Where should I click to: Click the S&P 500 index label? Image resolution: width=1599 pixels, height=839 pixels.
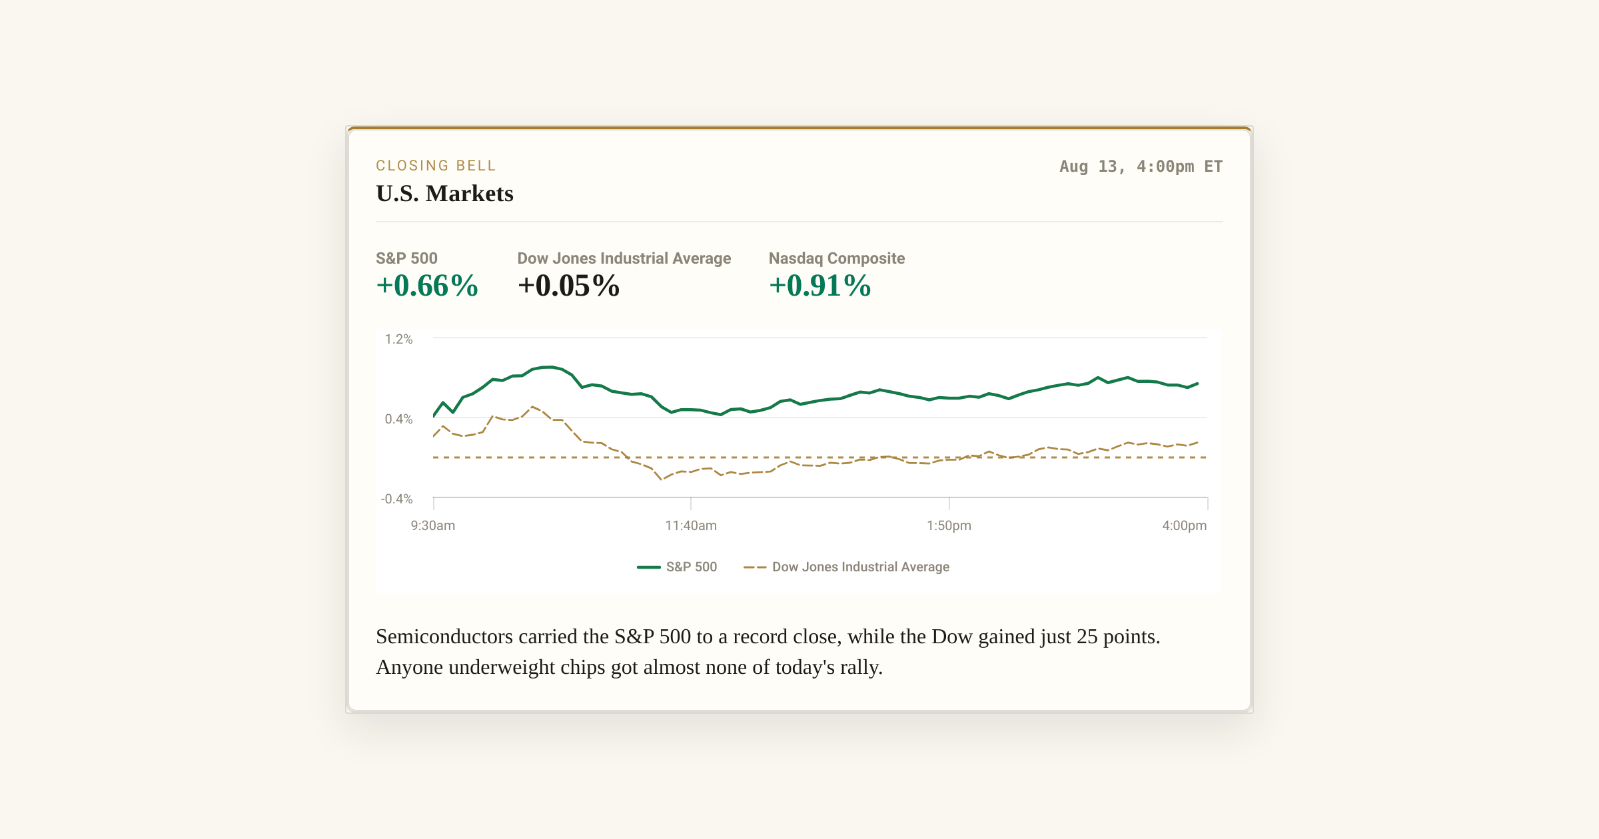[x=406, y=258]
